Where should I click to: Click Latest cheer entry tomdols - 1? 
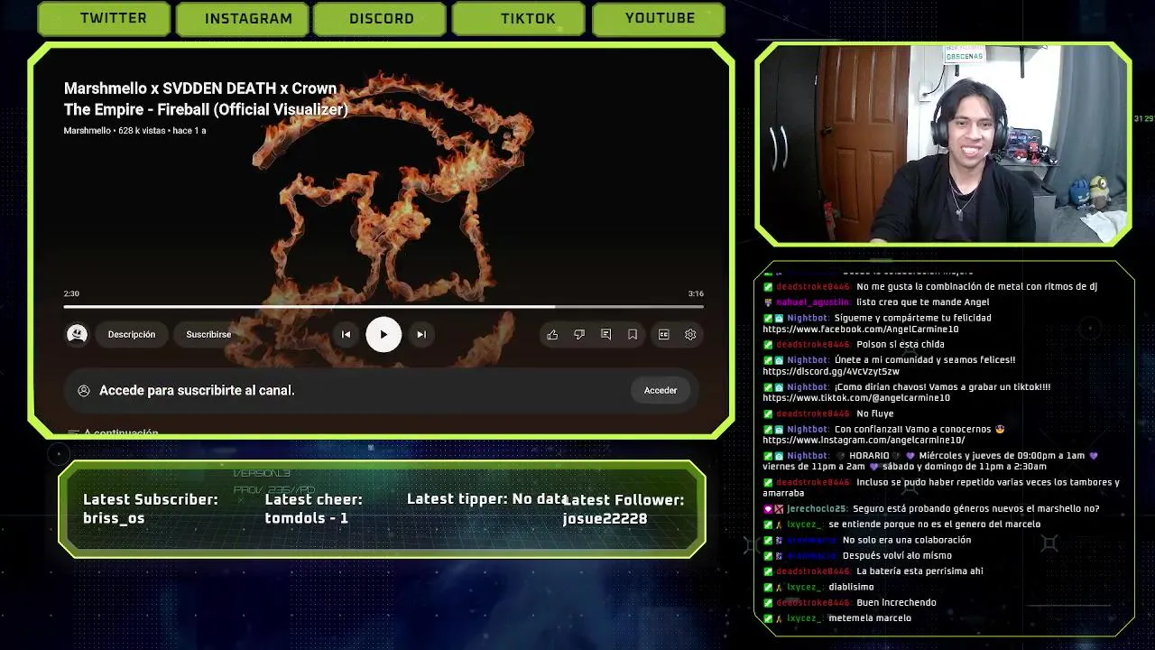click(307, 518)
